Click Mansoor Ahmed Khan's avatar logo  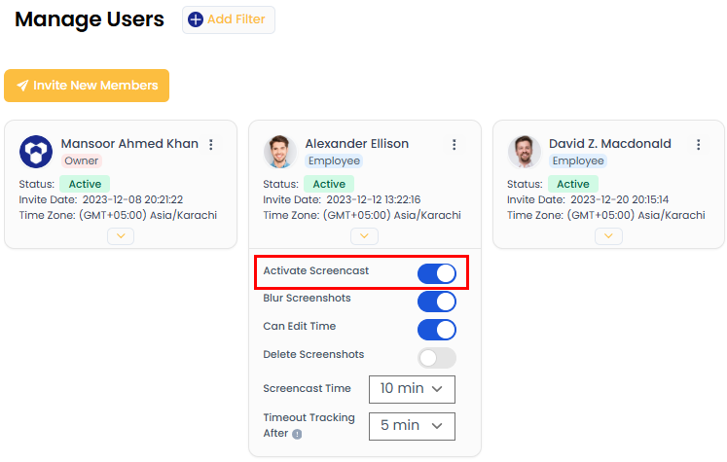point(36,152)
